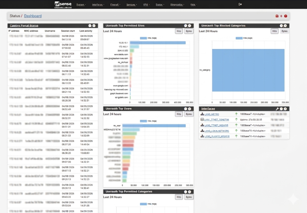The width and height of the screenshot is (307, 213).
Task: Minimize the Userauth Top Permitted Categories widget
Action: pos(185,192)
